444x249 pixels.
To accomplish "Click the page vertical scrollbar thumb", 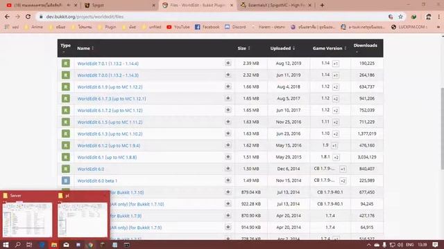I will [442, 129].
